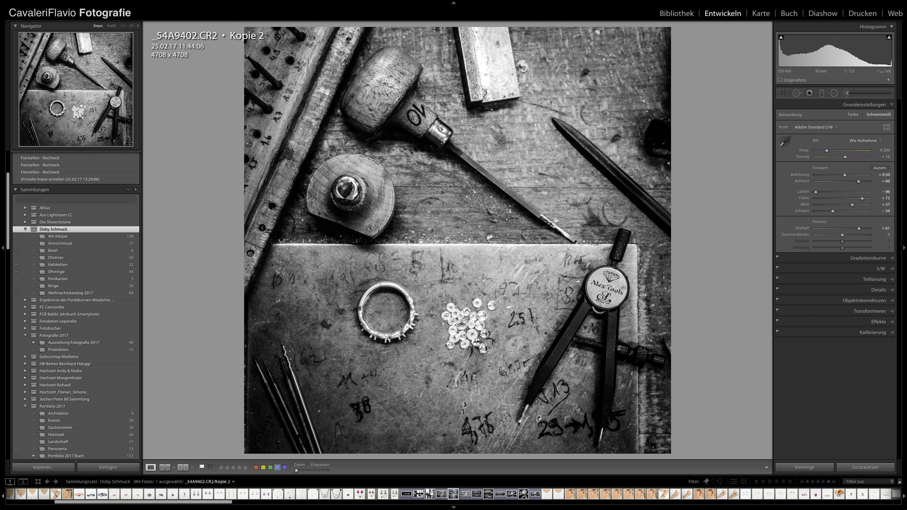Collapse the Histogramm panel

pyautogui.click(x=891, y=27)
